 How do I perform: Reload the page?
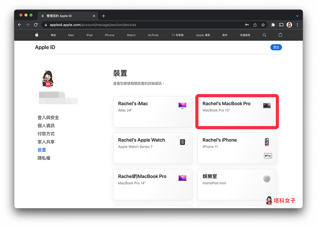[36, 25]
